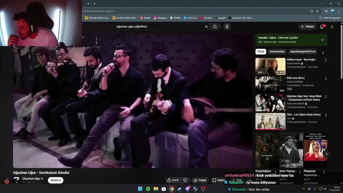
Task: Switch to Chrome on the taskbar
Action: tap(171, 189)
